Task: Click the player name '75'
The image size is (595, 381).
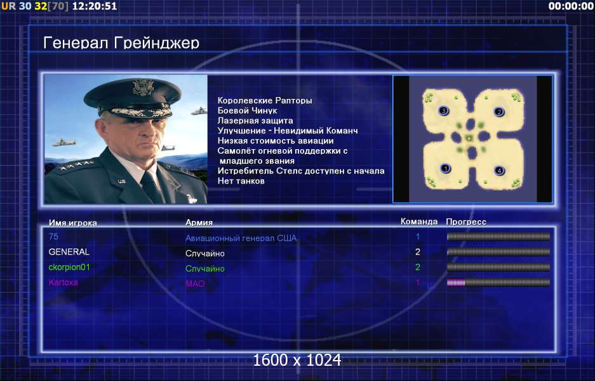Action: (x=53, y=236)
